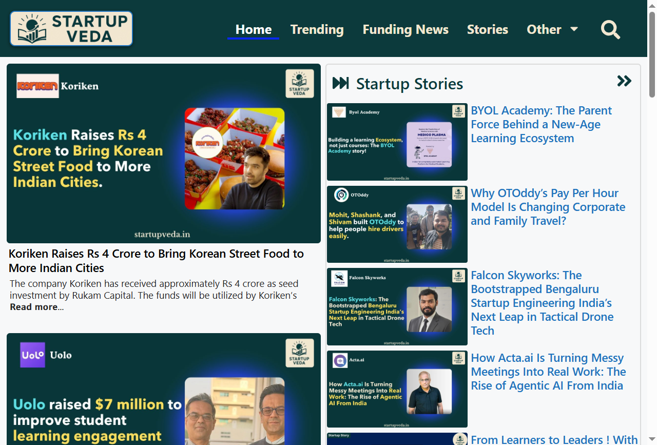Image resolution: width=657 pixels, height=445 pixels.
Task: Open the BYOL Academy story link
Action: coord(541,124)
